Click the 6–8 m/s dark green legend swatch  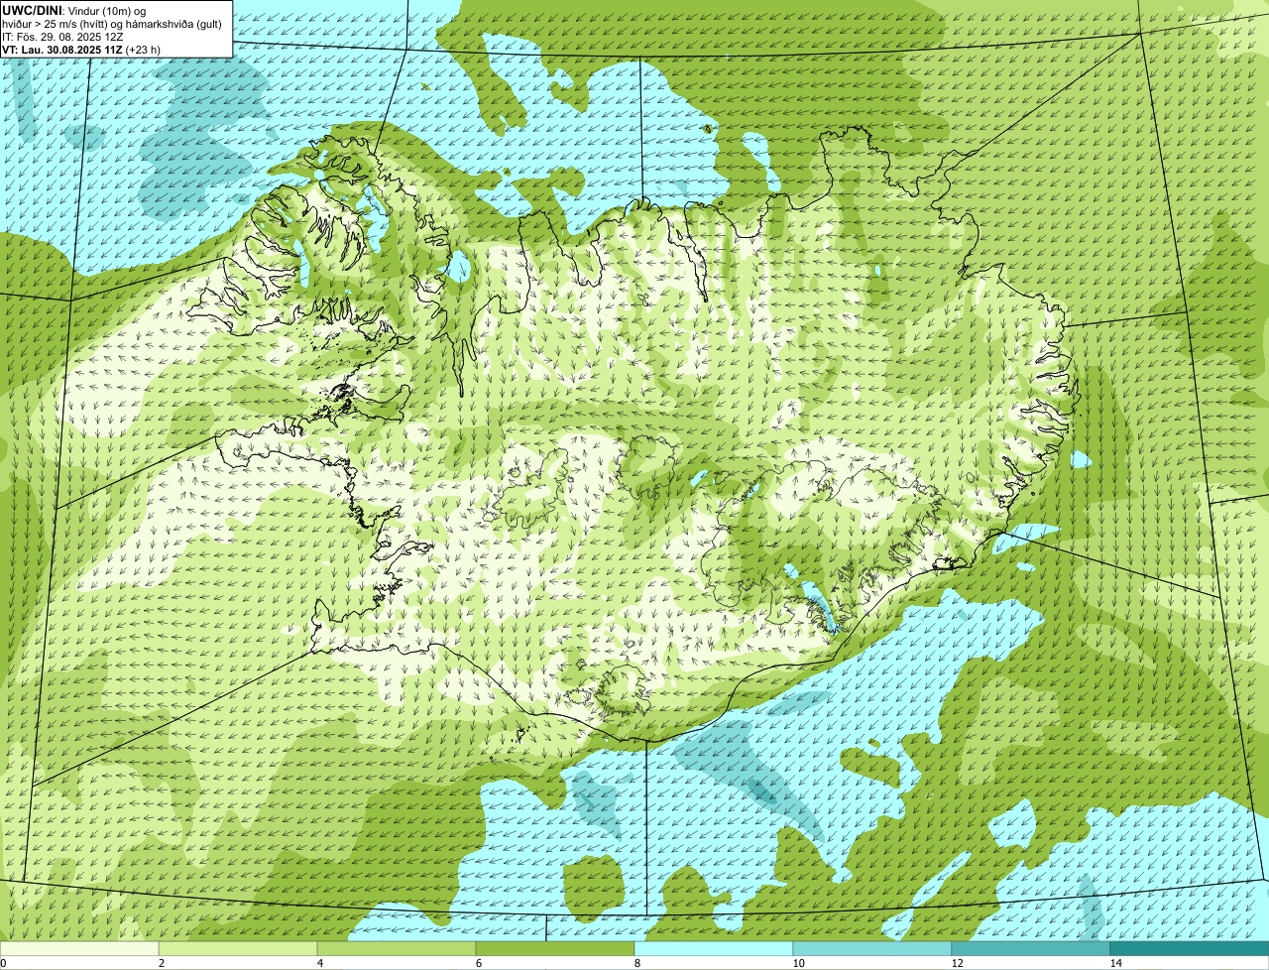[555, 948]
